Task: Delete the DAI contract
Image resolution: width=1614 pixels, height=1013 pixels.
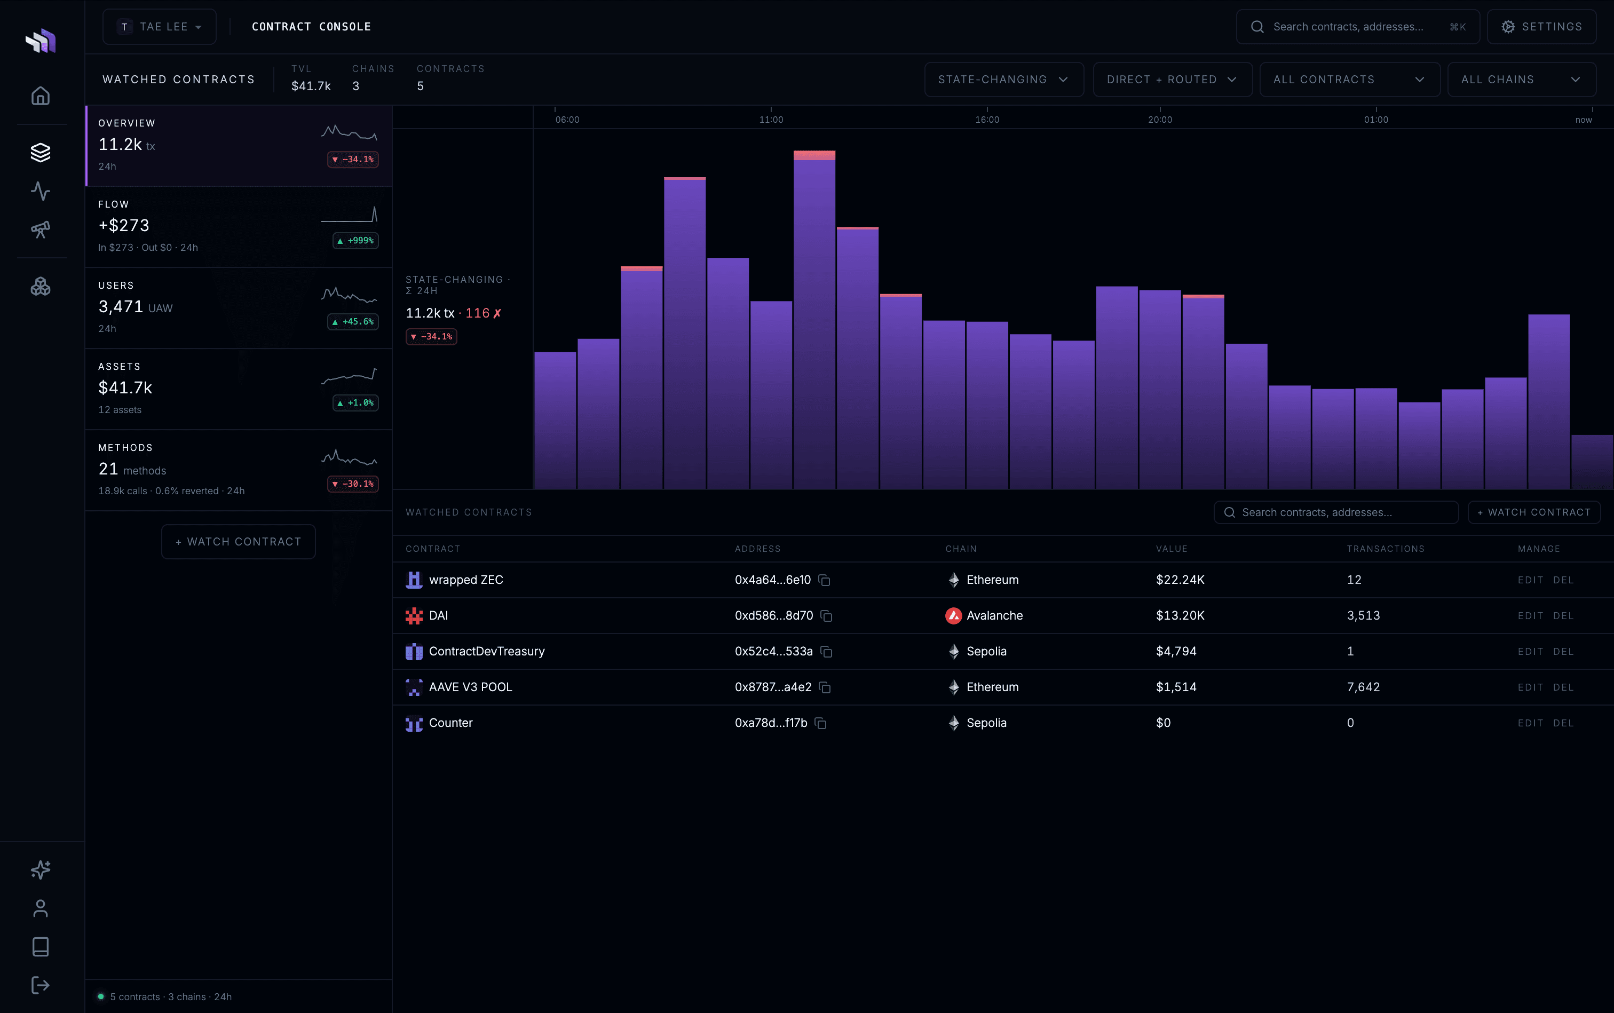Action: [x=1563, y=616]
